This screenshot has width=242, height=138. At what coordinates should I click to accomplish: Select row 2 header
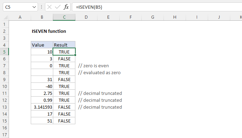coord(4,31)
